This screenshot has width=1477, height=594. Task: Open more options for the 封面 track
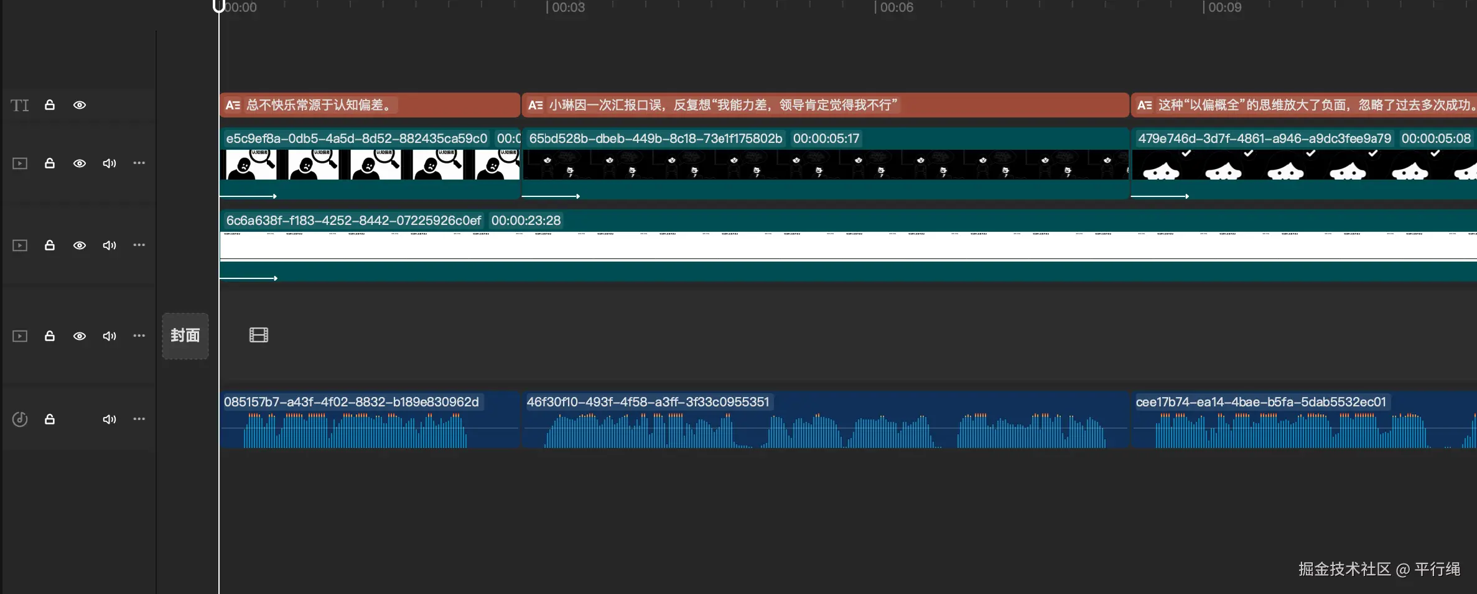pos(139,336)
